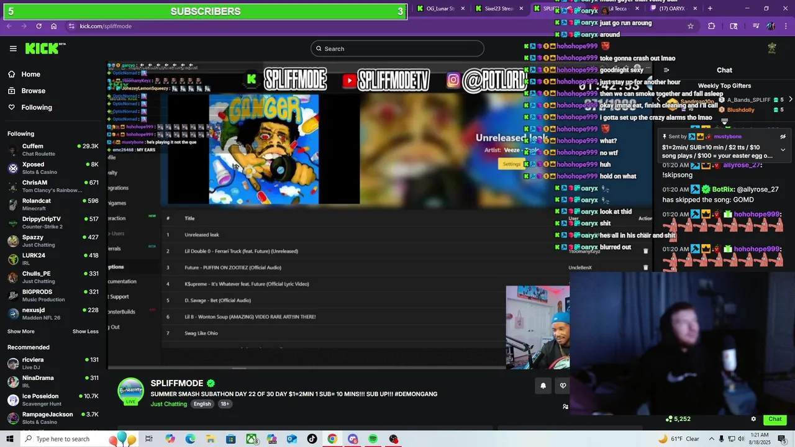Toggle stream notification bell
The width and height of the screenshot is (795, 447).
click(543, 386)
